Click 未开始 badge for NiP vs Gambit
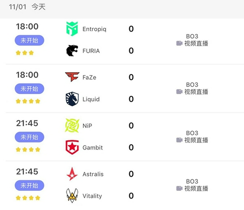This screenshot has height=210, width=244. [x=29, y=137]
